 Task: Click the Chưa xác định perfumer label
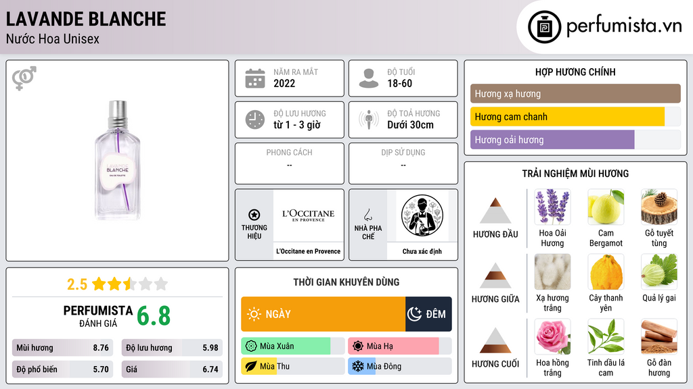click(x=422, y=251)
